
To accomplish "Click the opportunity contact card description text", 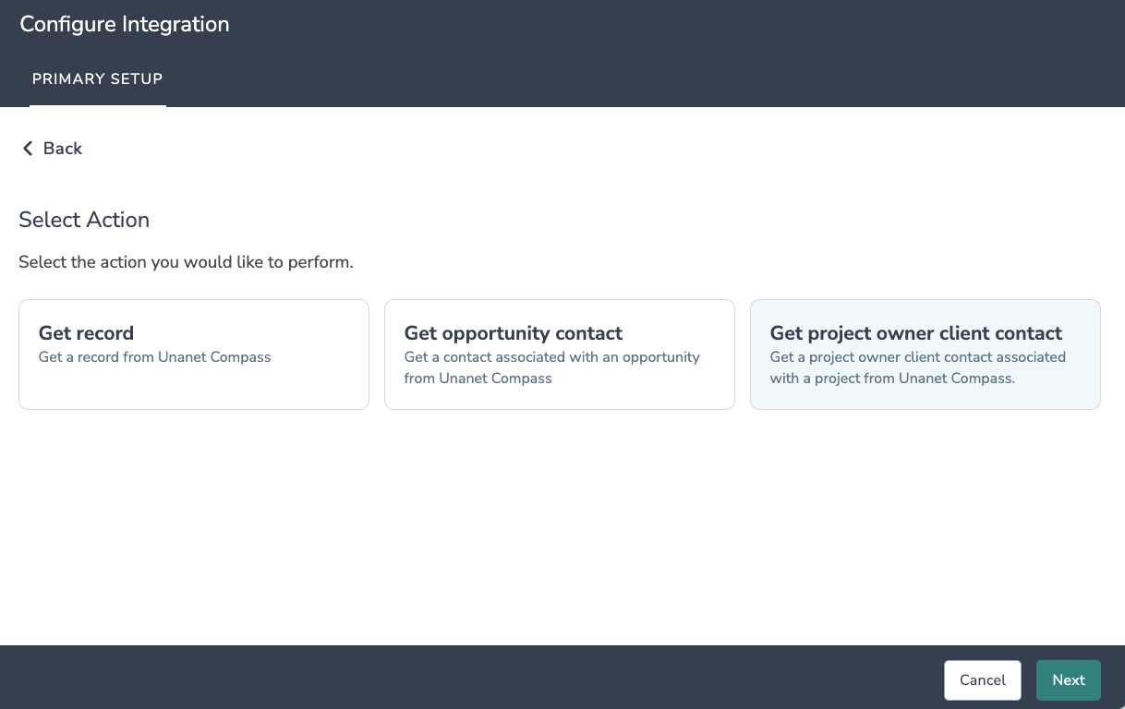I will coord(551,367).
